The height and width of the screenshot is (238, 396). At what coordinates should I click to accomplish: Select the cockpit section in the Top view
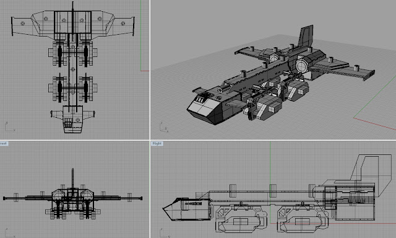click(72, 119)
